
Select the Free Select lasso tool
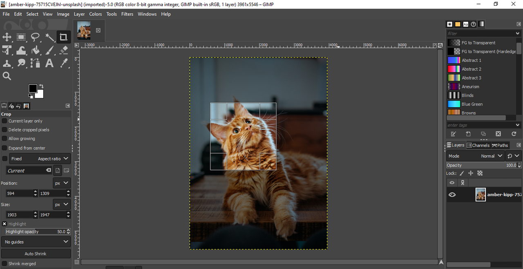(x=36, y=37)
